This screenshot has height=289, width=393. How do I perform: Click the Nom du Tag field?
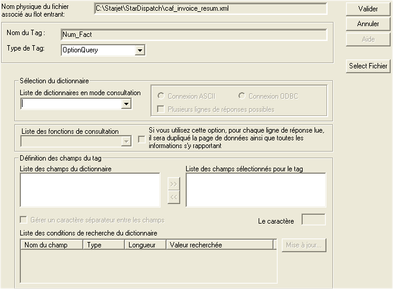coord(193,34)
